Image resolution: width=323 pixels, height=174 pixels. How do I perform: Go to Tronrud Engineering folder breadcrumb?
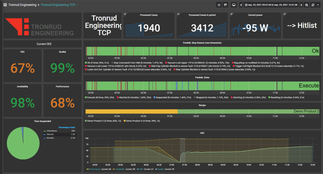click(23, 5)
